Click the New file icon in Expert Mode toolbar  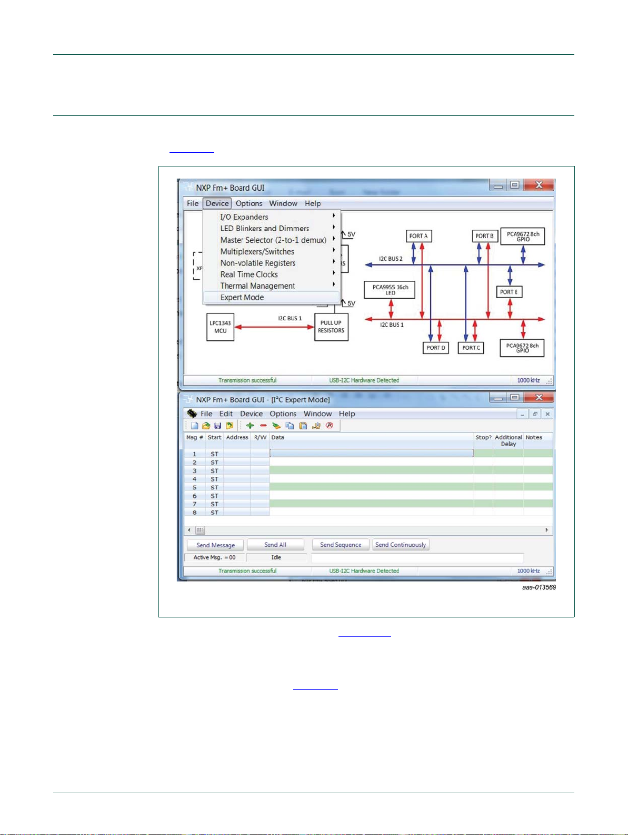click(195, 426)
